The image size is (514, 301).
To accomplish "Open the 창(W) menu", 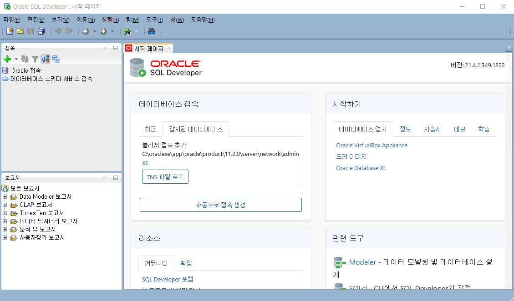I will [177, 20].
